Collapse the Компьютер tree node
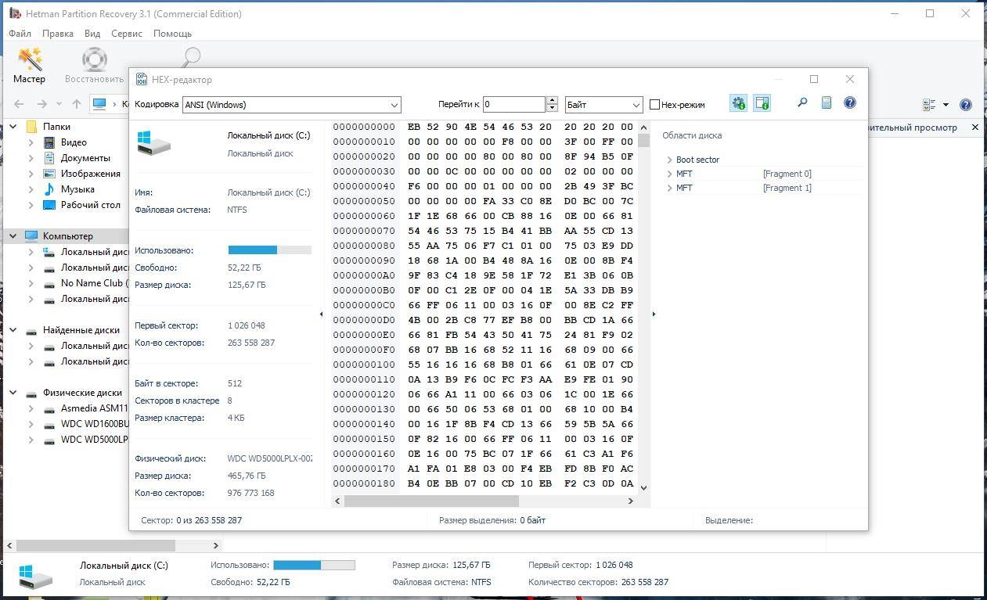 tap(13, 236)
